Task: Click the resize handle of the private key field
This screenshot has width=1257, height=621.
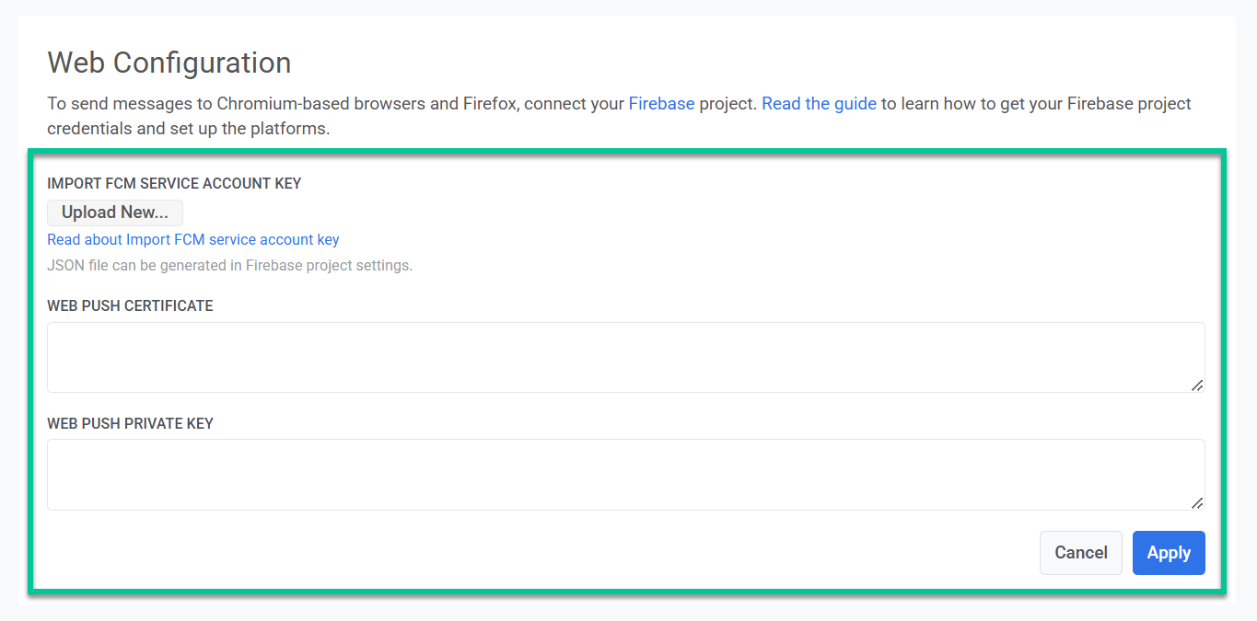Action: click(x=1199, y=505)
